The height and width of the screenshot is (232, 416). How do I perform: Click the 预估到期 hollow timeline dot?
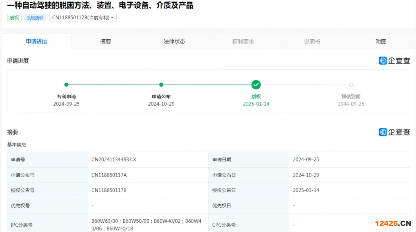coord(351,85)
